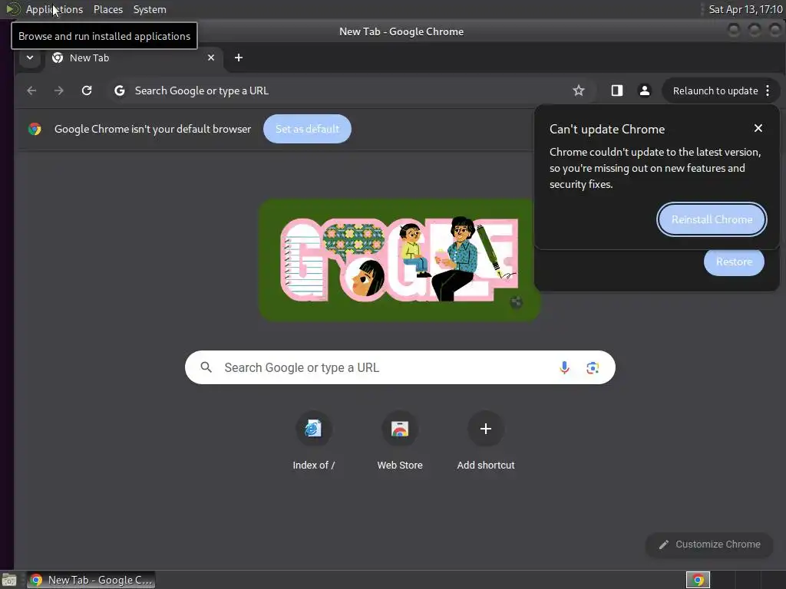Click the magnifier icon in the search box
The width and height of the screenshot is (786, 589).
pos(206,367)
